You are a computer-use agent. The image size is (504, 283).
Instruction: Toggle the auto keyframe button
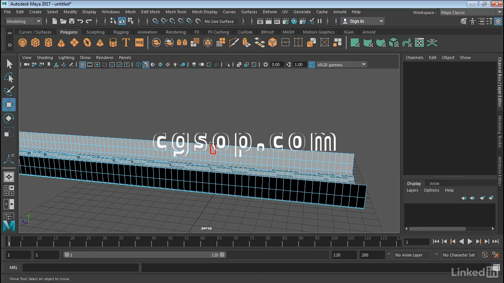(485, 255)
